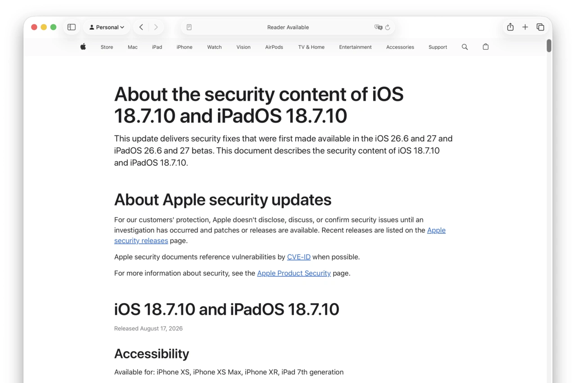Show Reader view using the page icon
Viewport: 576px width, 383px height.
[189, 27]
